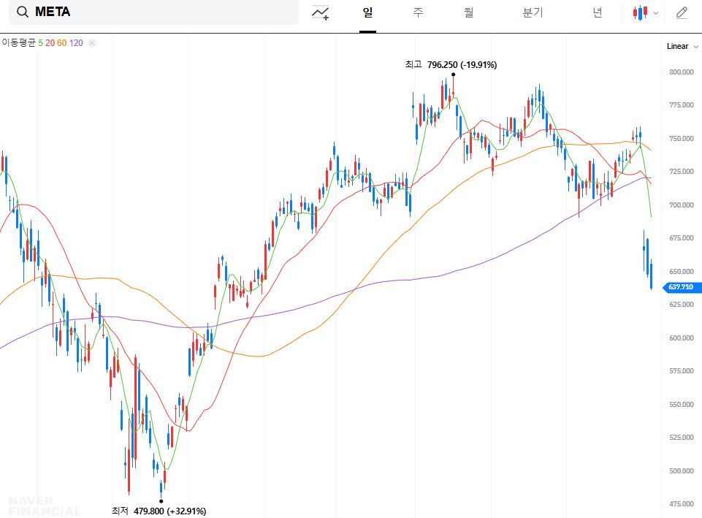Open the pencil drawing tool
The width and height of the screenshot is (702, 518).
click(682, 12)
